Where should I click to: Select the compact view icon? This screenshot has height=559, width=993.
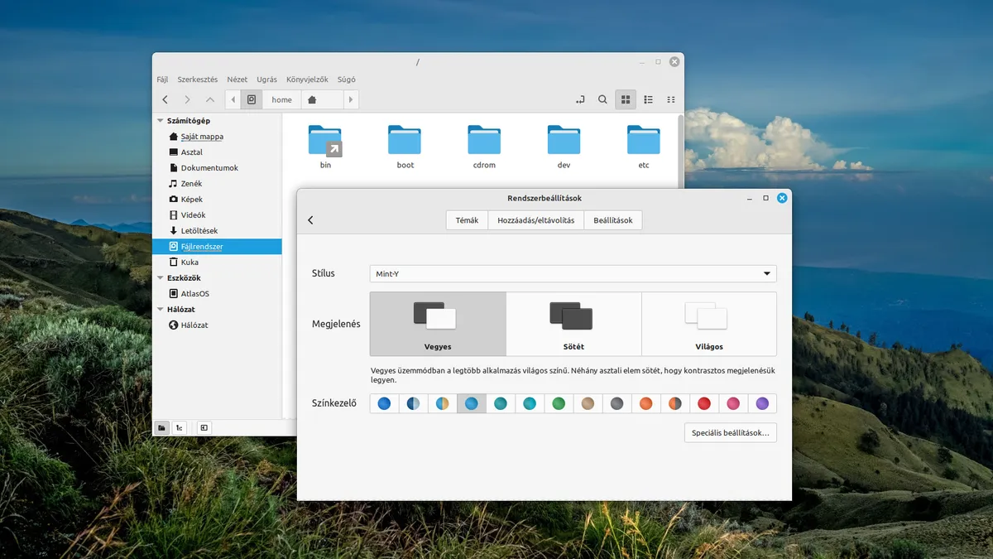pyautogui.click(x=670, y=99)
